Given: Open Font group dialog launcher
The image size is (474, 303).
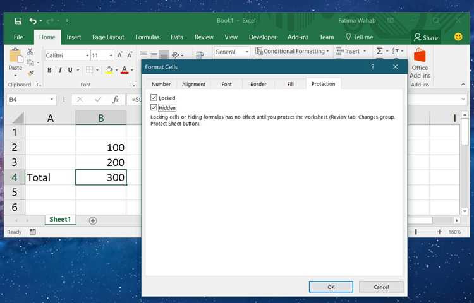Looking at the screenshot, I should 133,85.
